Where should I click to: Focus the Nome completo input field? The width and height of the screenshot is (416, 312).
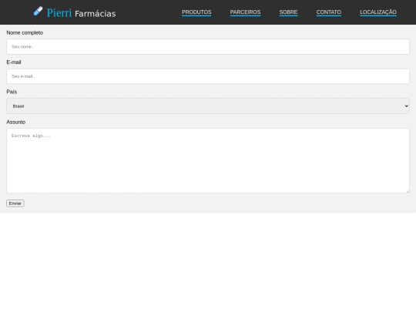click(208, 47)
